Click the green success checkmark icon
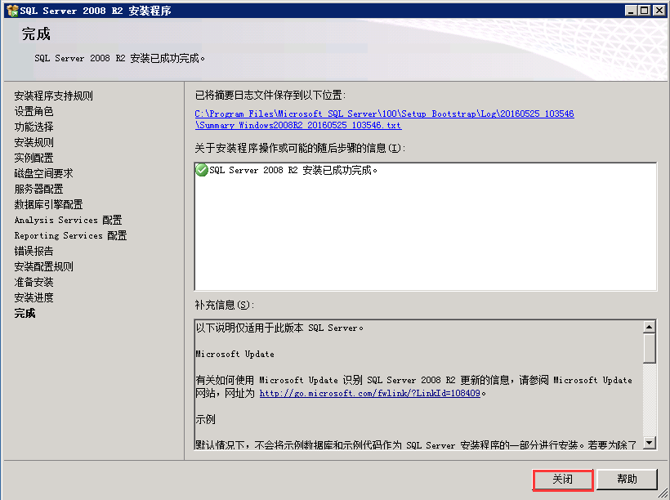This screenshot has width=670, height=500. 202,170
